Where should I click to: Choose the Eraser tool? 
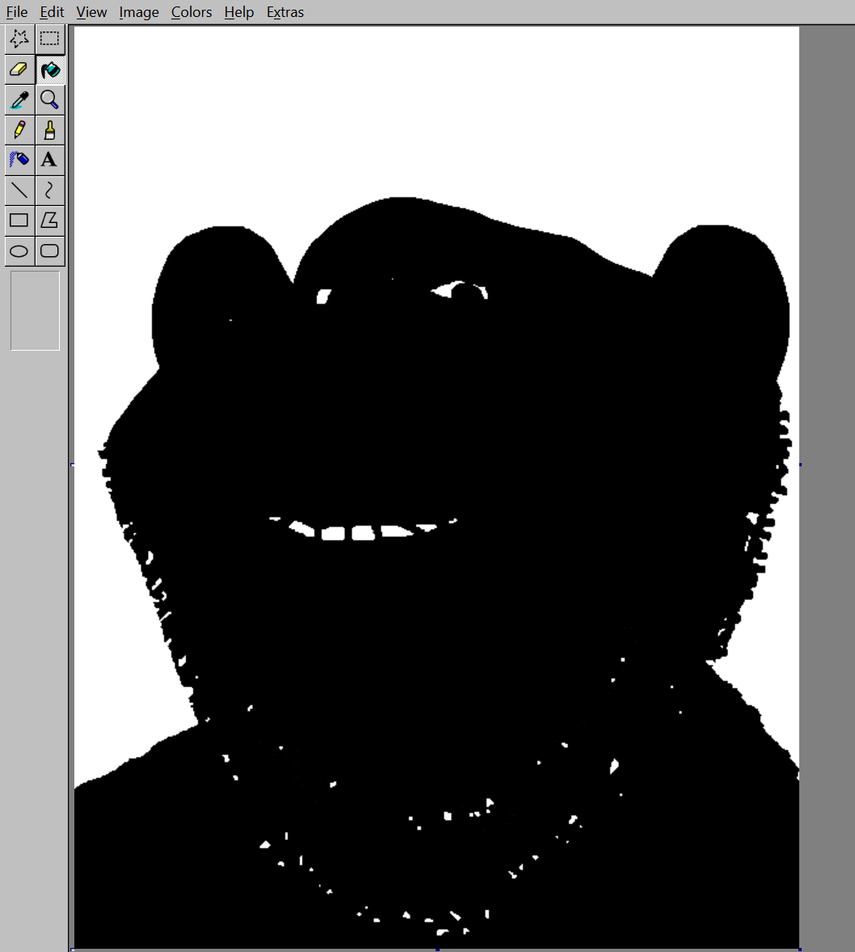(x=19, y=70)
